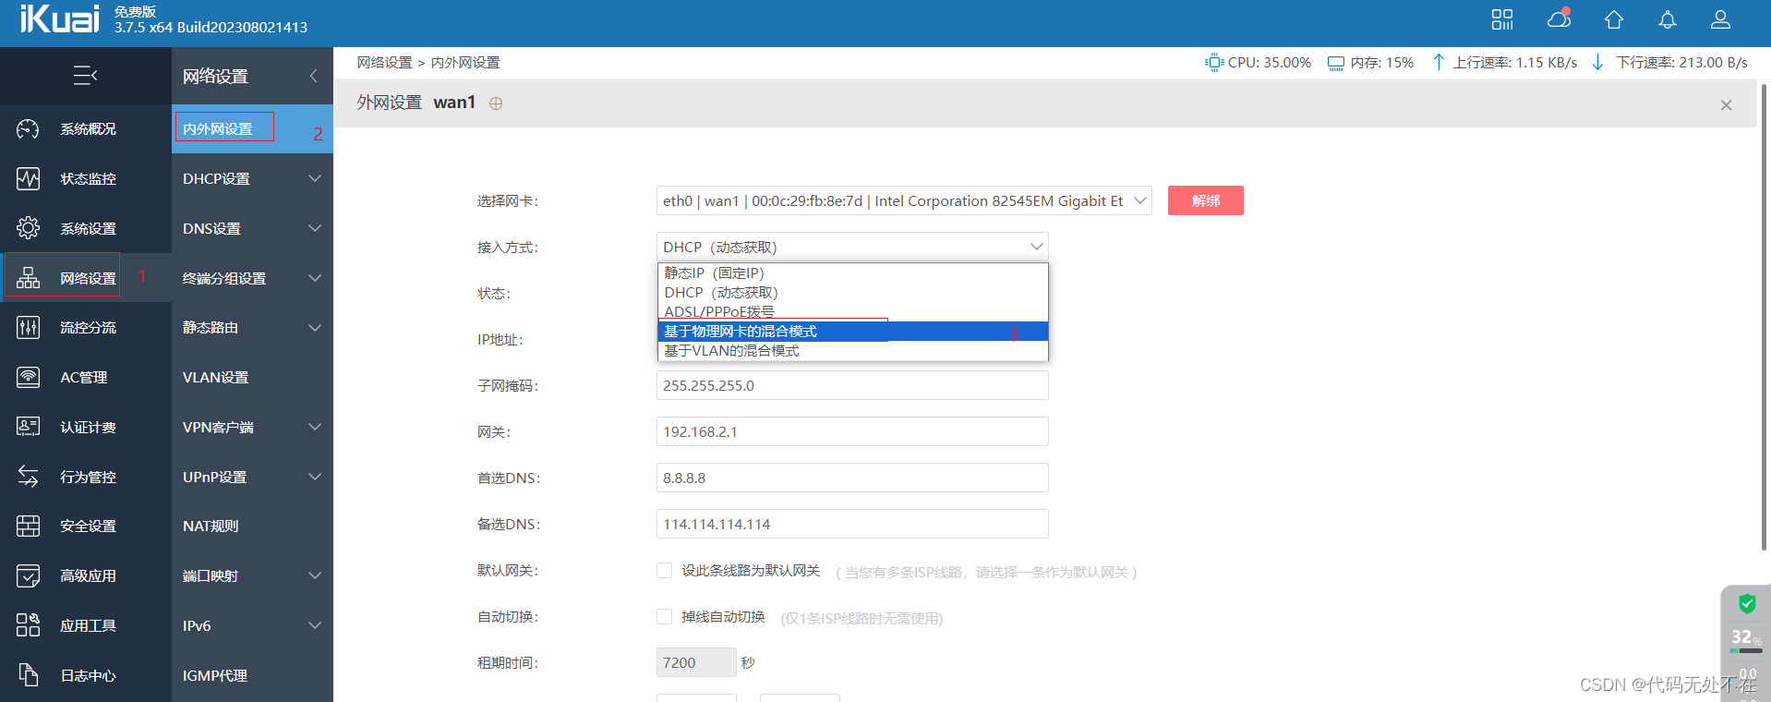Click the CPU usage chip icon
Screen dimensions: 1771x702
point(1213,63)
